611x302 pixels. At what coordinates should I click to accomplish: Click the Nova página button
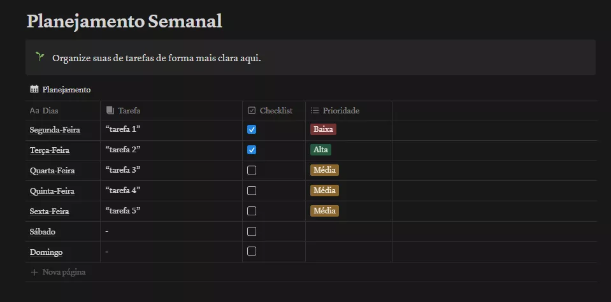pos(64,272)
